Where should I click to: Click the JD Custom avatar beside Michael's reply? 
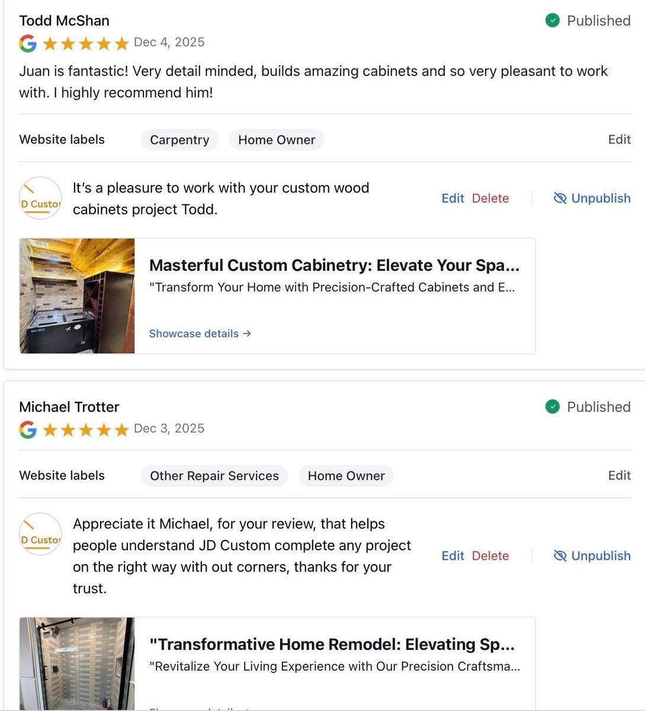[40, 534]
